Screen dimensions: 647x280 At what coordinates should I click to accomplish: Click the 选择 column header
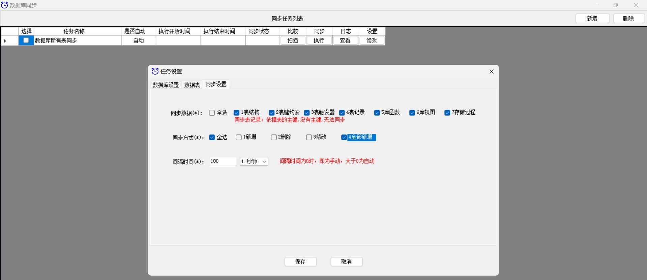(x=26, y=31)
